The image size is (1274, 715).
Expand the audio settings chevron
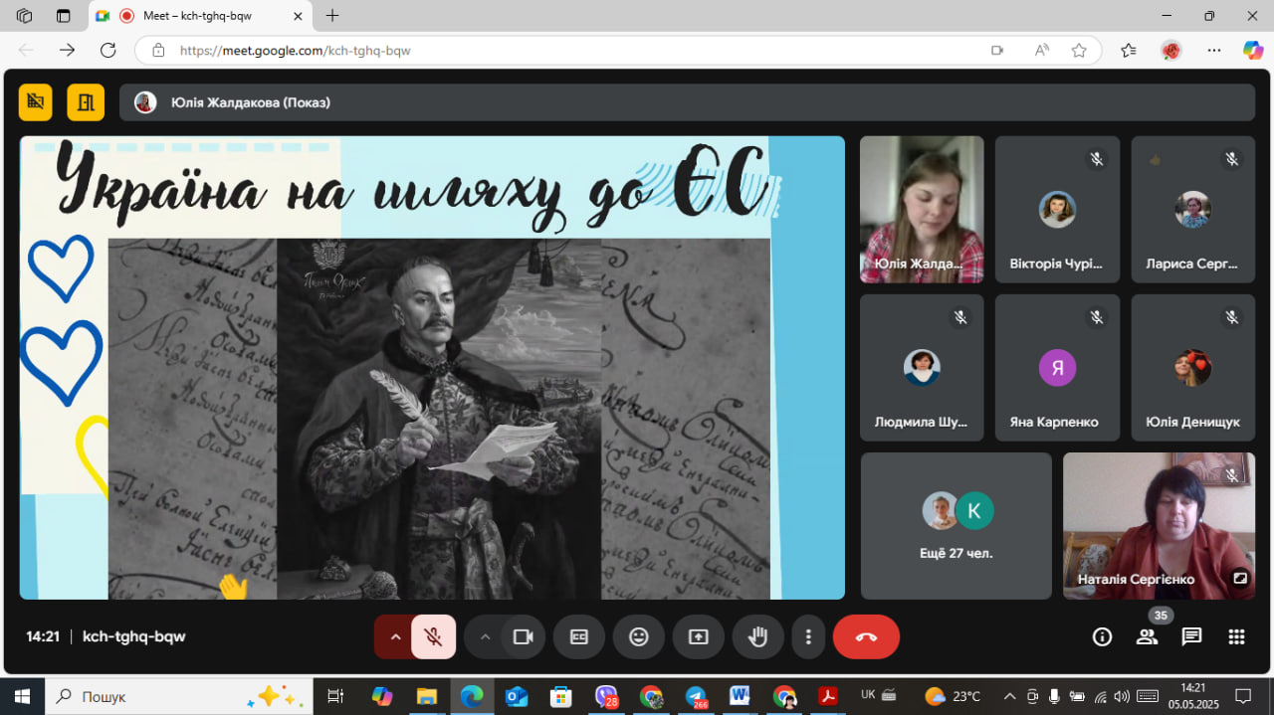pos(394,637)
